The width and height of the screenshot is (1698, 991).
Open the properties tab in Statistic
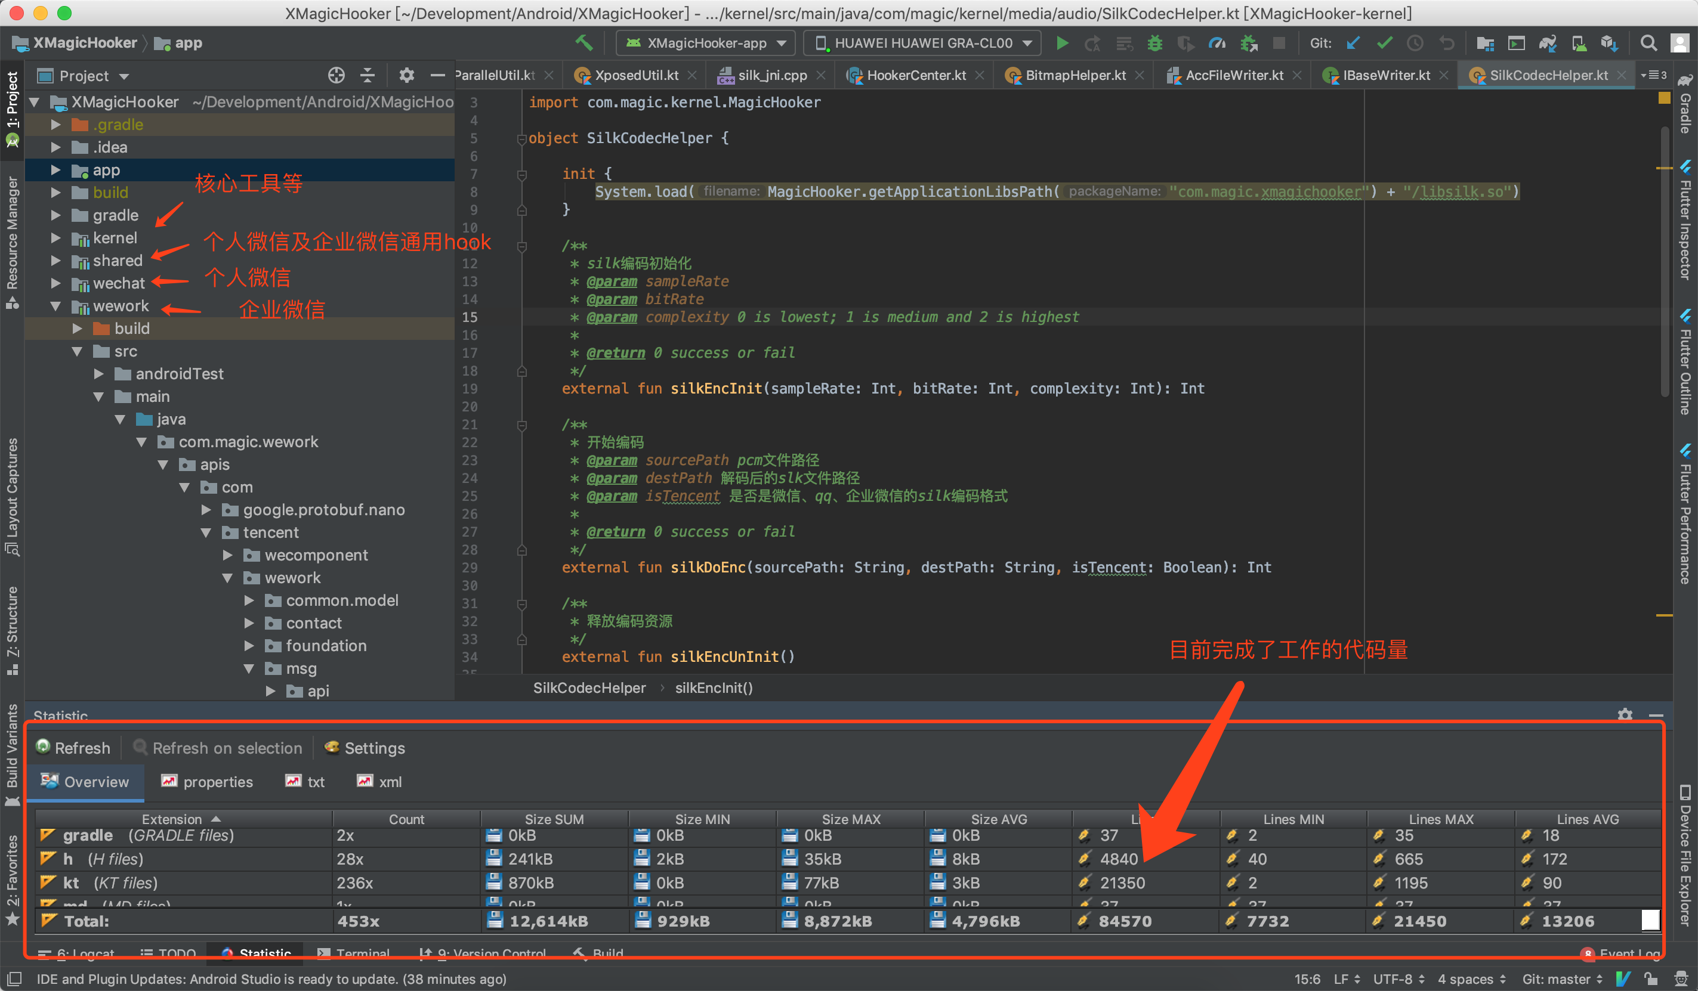click(208, 782)
